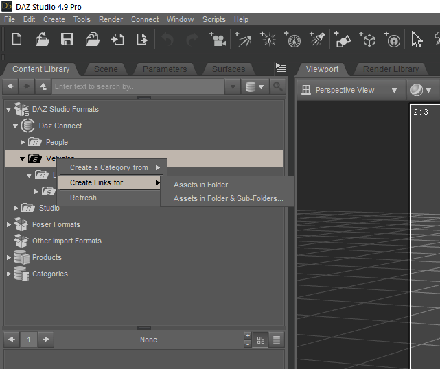
Task: Click the Undo arrow icon
Action: click(167, 39)
